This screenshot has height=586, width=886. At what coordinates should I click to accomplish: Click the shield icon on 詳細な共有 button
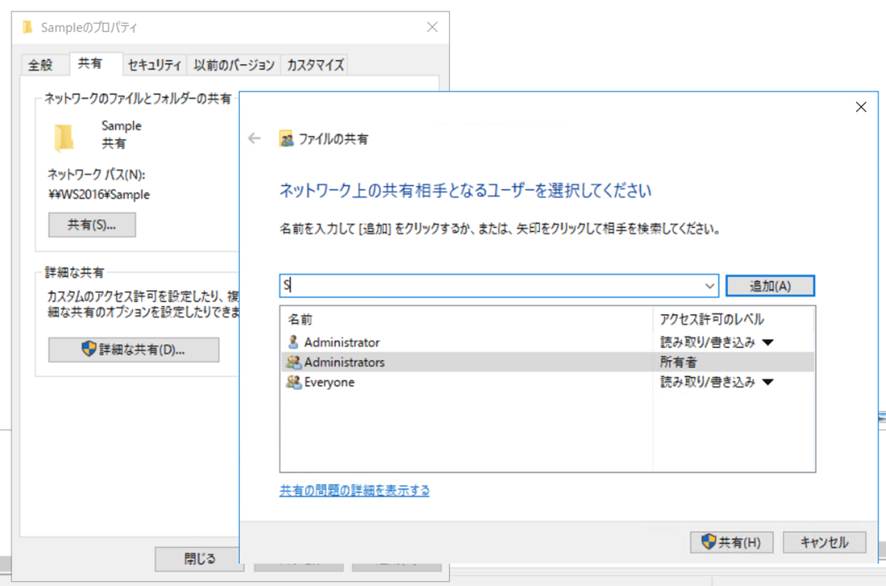pos(89,349)
